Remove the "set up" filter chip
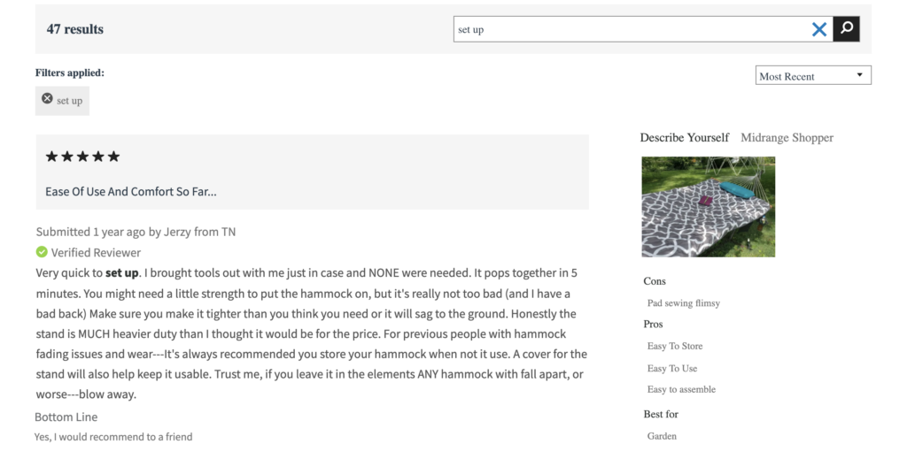The image size is (907, 459). [x=48, y=99]
